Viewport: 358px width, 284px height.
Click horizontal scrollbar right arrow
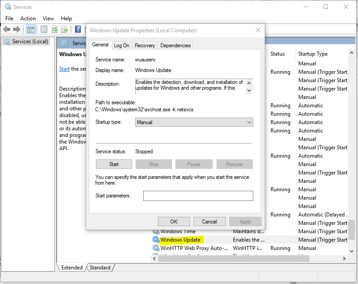pyautogui.click(x=344, y=258)
